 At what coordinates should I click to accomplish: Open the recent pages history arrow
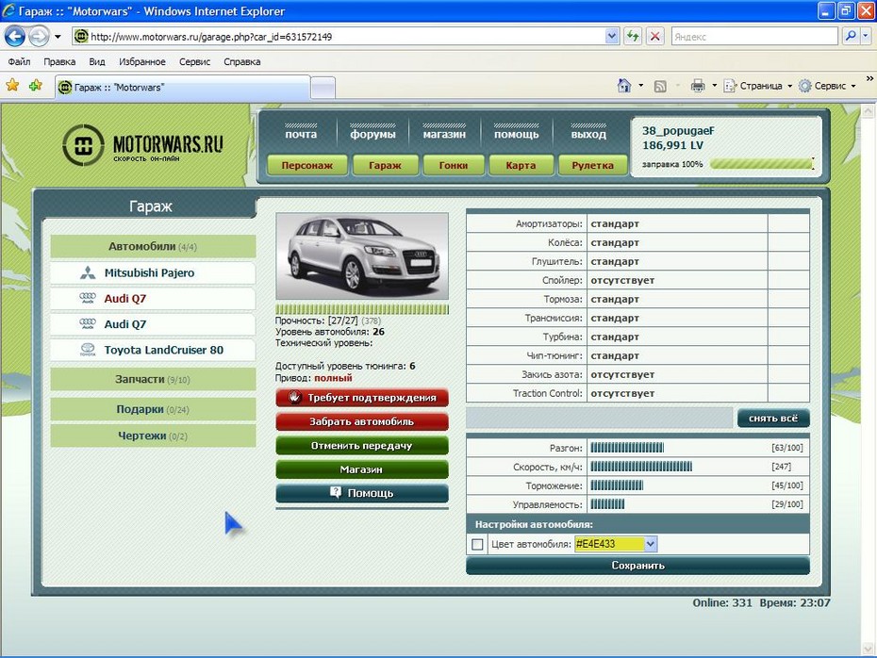(58, 37)
